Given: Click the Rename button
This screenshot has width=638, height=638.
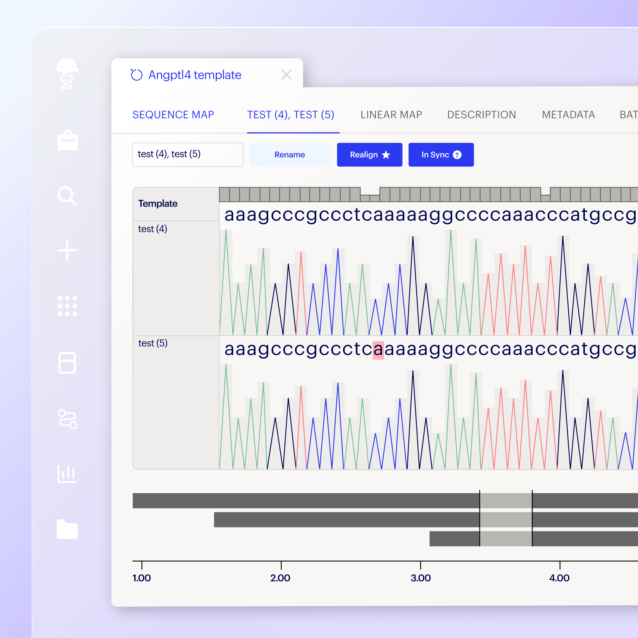Looking at the screenshot, I should click(x=290, y=155).
